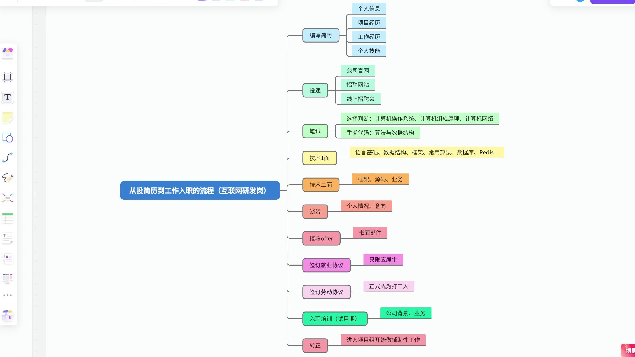
Task: Click the 工作经历 subtopic
Action: 369,37
